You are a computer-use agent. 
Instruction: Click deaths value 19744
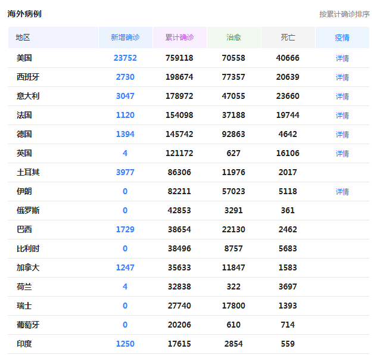[x=288, y=115]
